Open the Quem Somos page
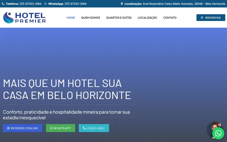 coord(91,18)
